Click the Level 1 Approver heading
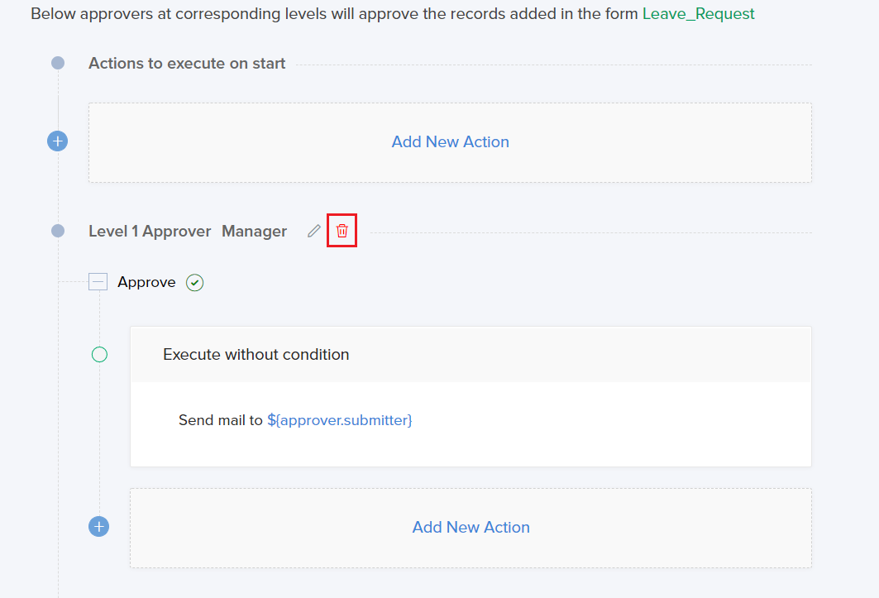Viewport: 879px width, 598px height. pyautogui.click(x=150, y=232)
